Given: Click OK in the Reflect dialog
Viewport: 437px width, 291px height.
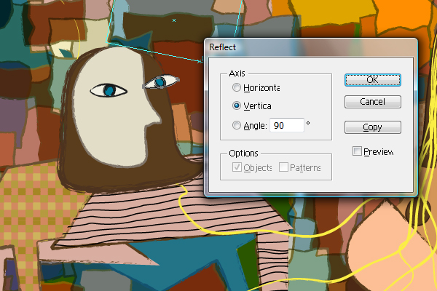Looking at the screenshot, I should click(x=373, y=80).
